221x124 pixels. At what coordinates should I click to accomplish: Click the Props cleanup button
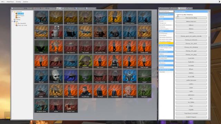(x=191, y=106)
